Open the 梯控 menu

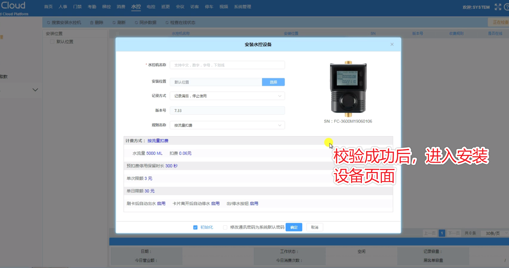[106, 7]
